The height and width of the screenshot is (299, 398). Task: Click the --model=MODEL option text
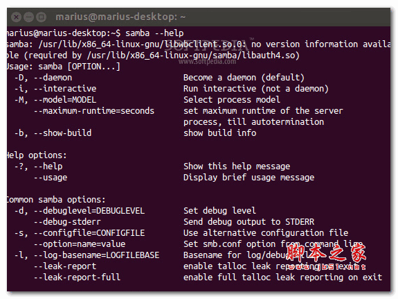coord(65,99)
